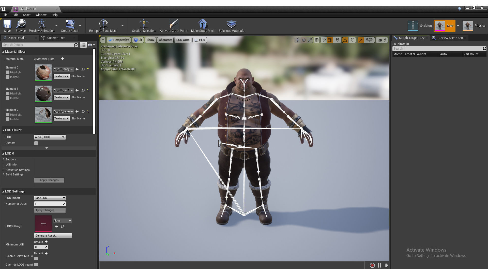Click Bake out Materials icon
Screen dimensions: 488x275
pyautogui.click(x=231, y=24)
